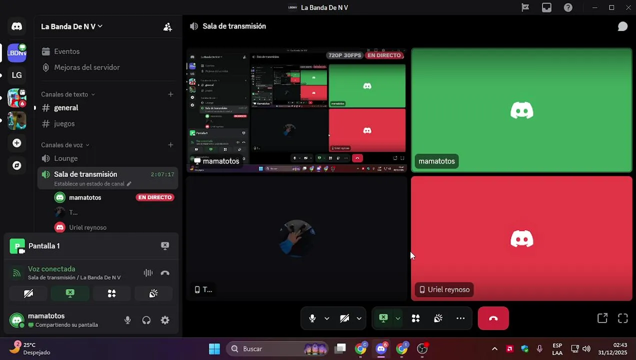Screen dimensions: 636x360
Task: Click invite people icon beside server name
Action: coord(167,27)
